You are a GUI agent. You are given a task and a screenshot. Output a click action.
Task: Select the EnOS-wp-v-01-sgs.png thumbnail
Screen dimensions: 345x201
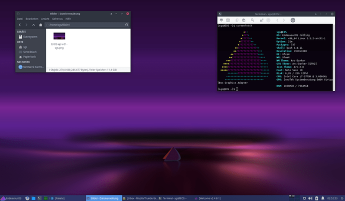click(60, 37)
